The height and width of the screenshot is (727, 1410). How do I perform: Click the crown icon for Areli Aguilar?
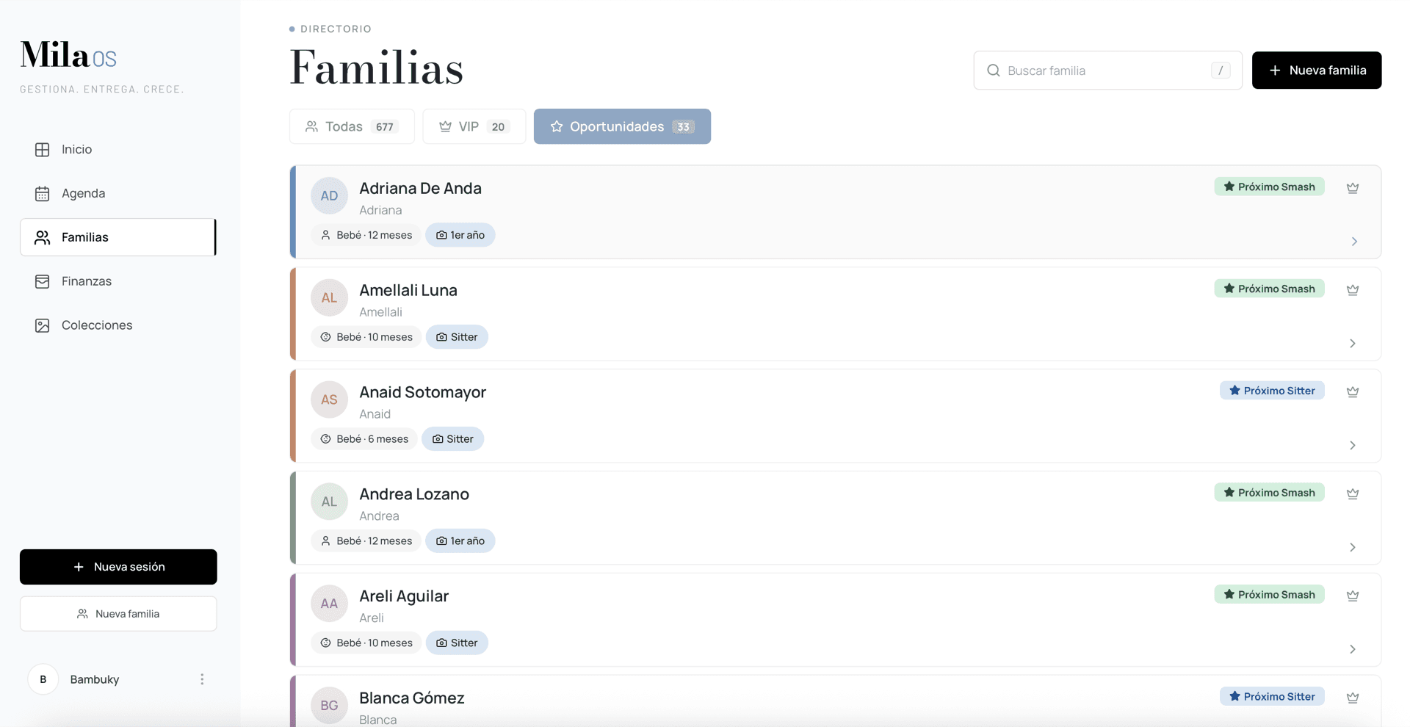(1353, 596)
